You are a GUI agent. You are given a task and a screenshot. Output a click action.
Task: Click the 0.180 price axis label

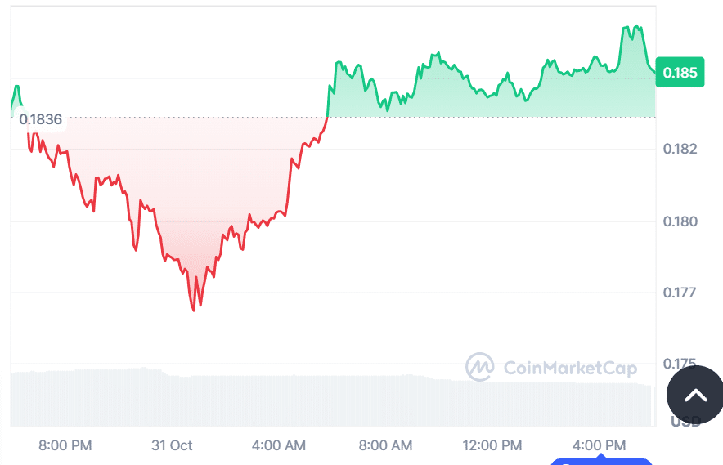click(680, 221)
